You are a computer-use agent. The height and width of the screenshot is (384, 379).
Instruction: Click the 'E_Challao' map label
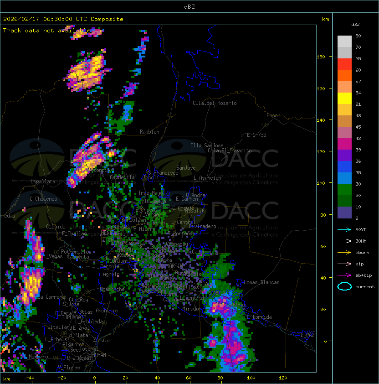(74, 234)
